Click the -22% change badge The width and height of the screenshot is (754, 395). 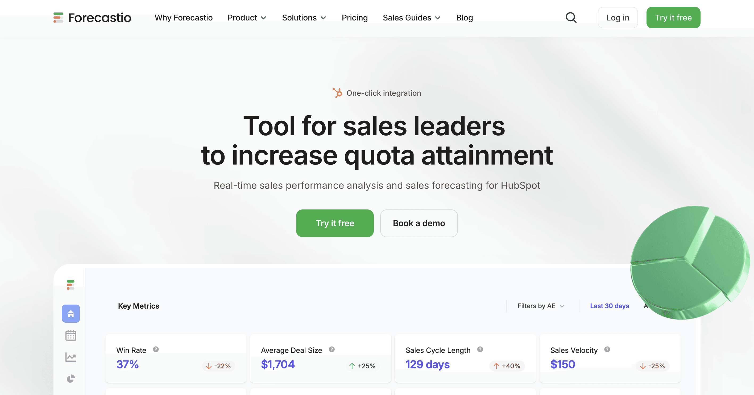tap(218, 366)
